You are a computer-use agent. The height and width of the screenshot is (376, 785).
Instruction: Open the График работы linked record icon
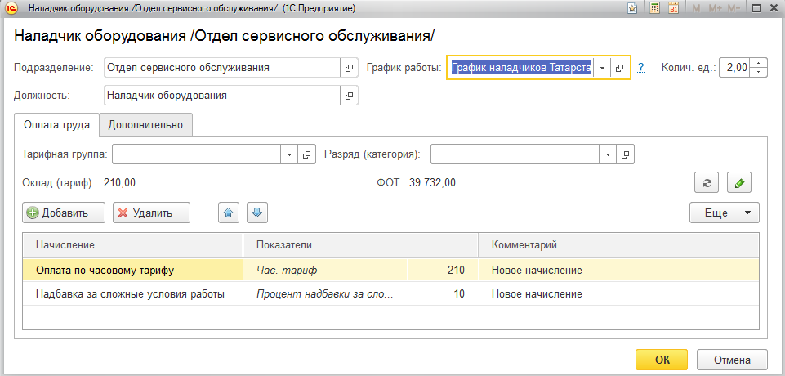click(620, 68)
